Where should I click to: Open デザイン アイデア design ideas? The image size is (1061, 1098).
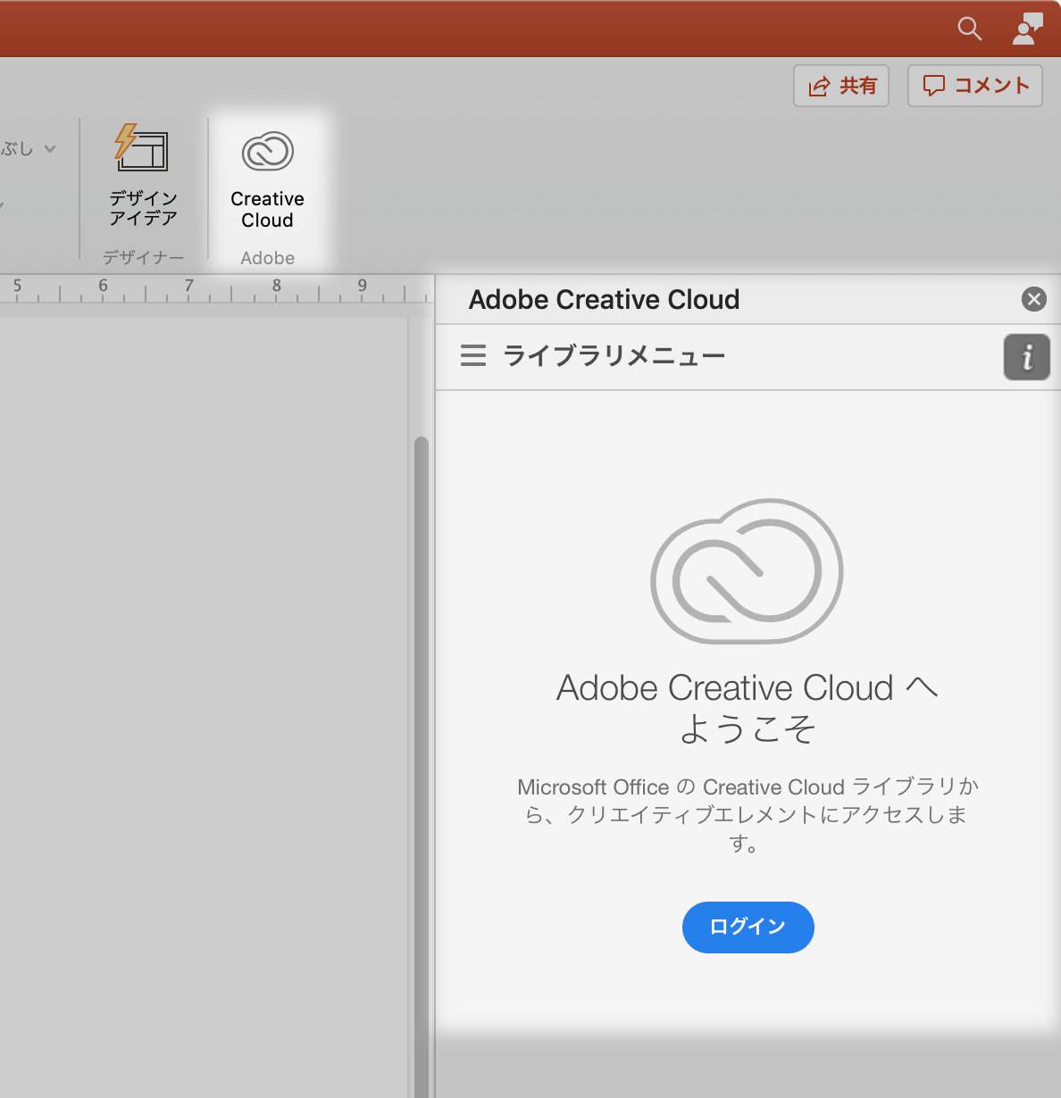143,176
